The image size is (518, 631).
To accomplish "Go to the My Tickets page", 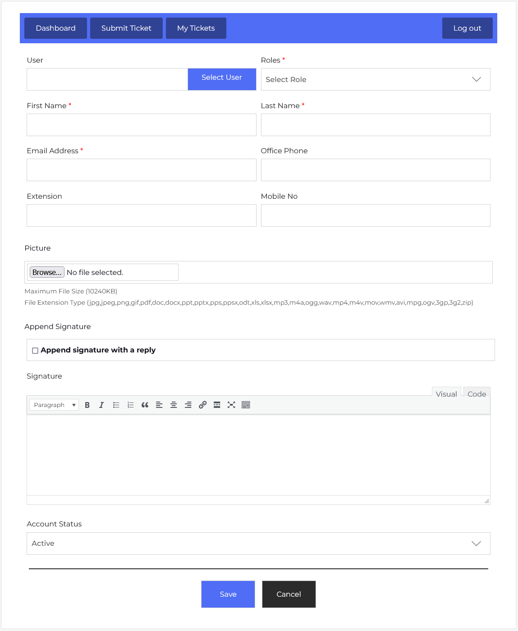I will coord(196,28).
